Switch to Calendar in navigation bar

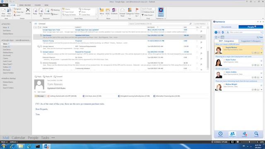coord(18,138)
